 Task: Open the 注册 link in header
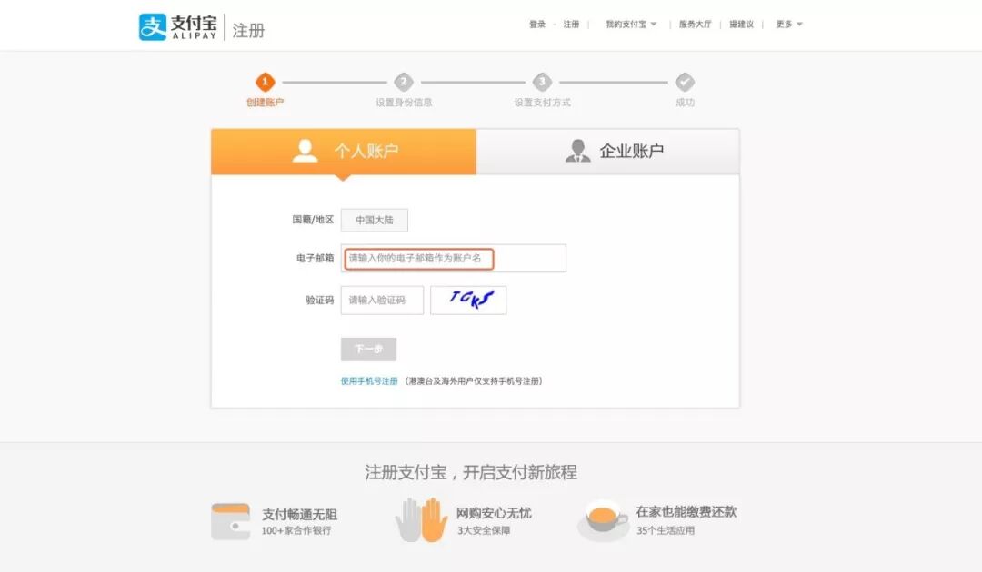(571, 25)
